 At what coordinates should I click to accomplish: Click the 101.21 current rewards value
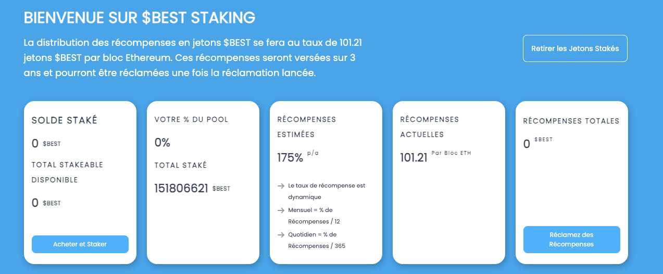414,157
